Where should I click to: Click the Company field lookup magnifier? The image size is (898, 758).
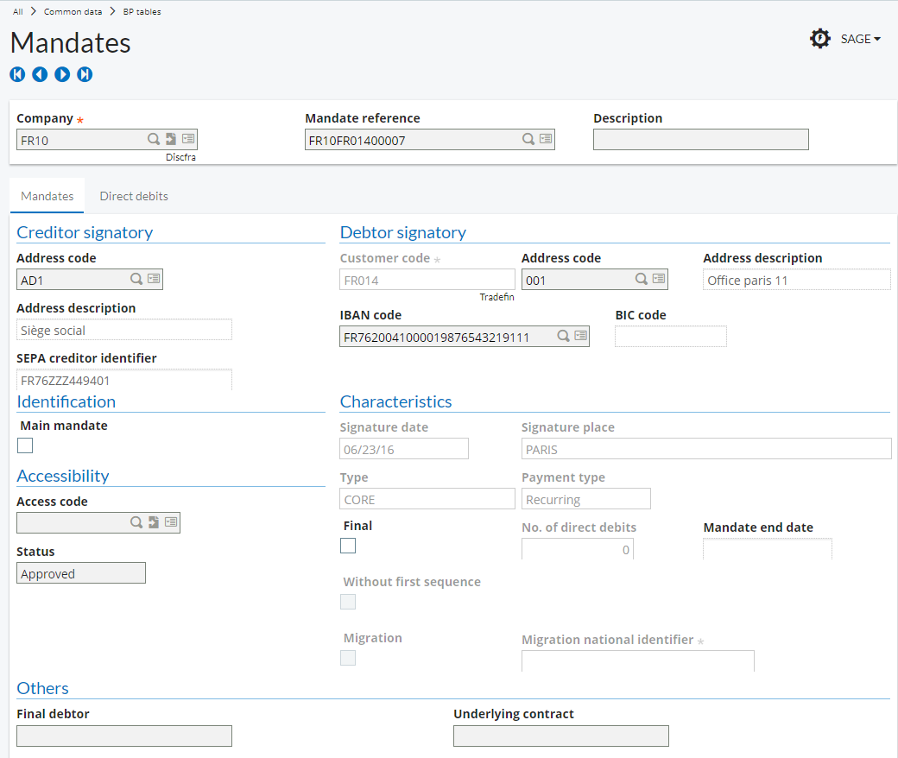[x=153, y=139]
